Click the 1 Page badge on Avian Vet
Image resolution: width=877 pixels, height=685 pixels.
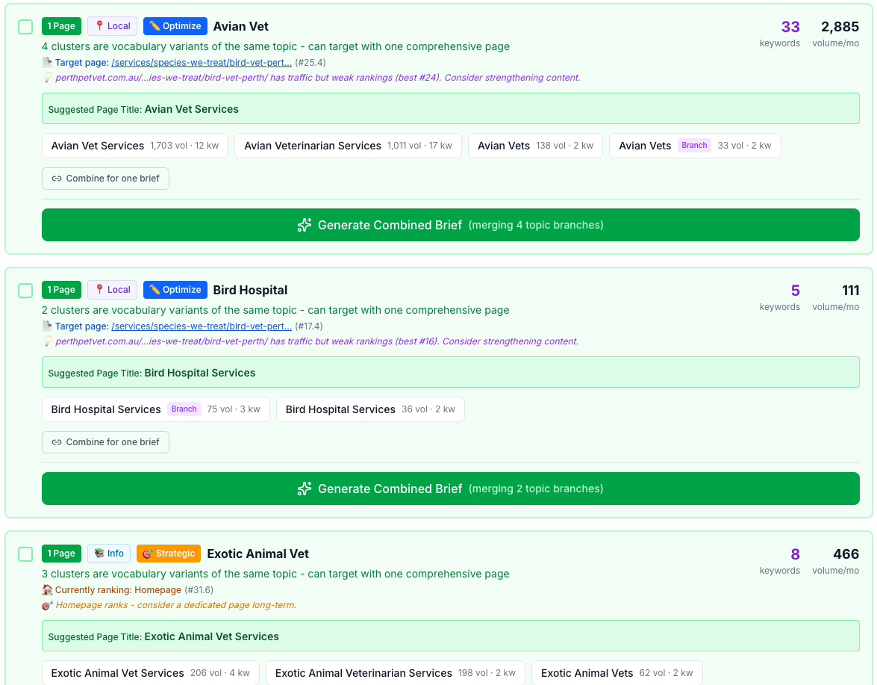point(61,25)
